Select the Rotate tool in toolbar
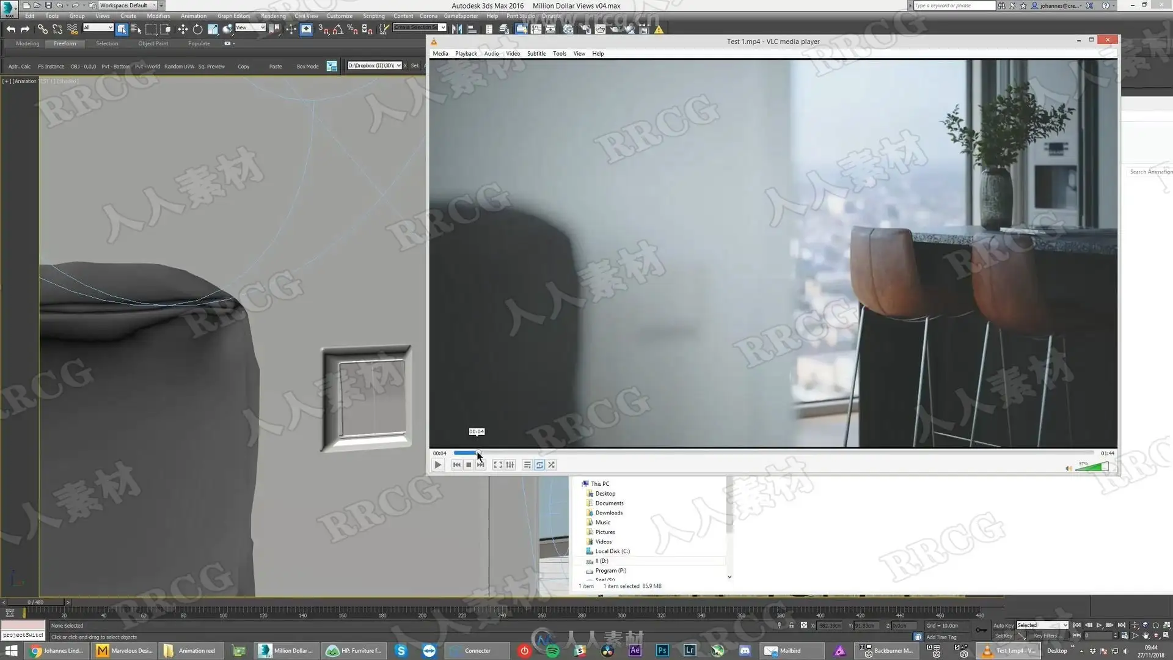The width and height of the screenshot is (1173, 660). [197, 29]
